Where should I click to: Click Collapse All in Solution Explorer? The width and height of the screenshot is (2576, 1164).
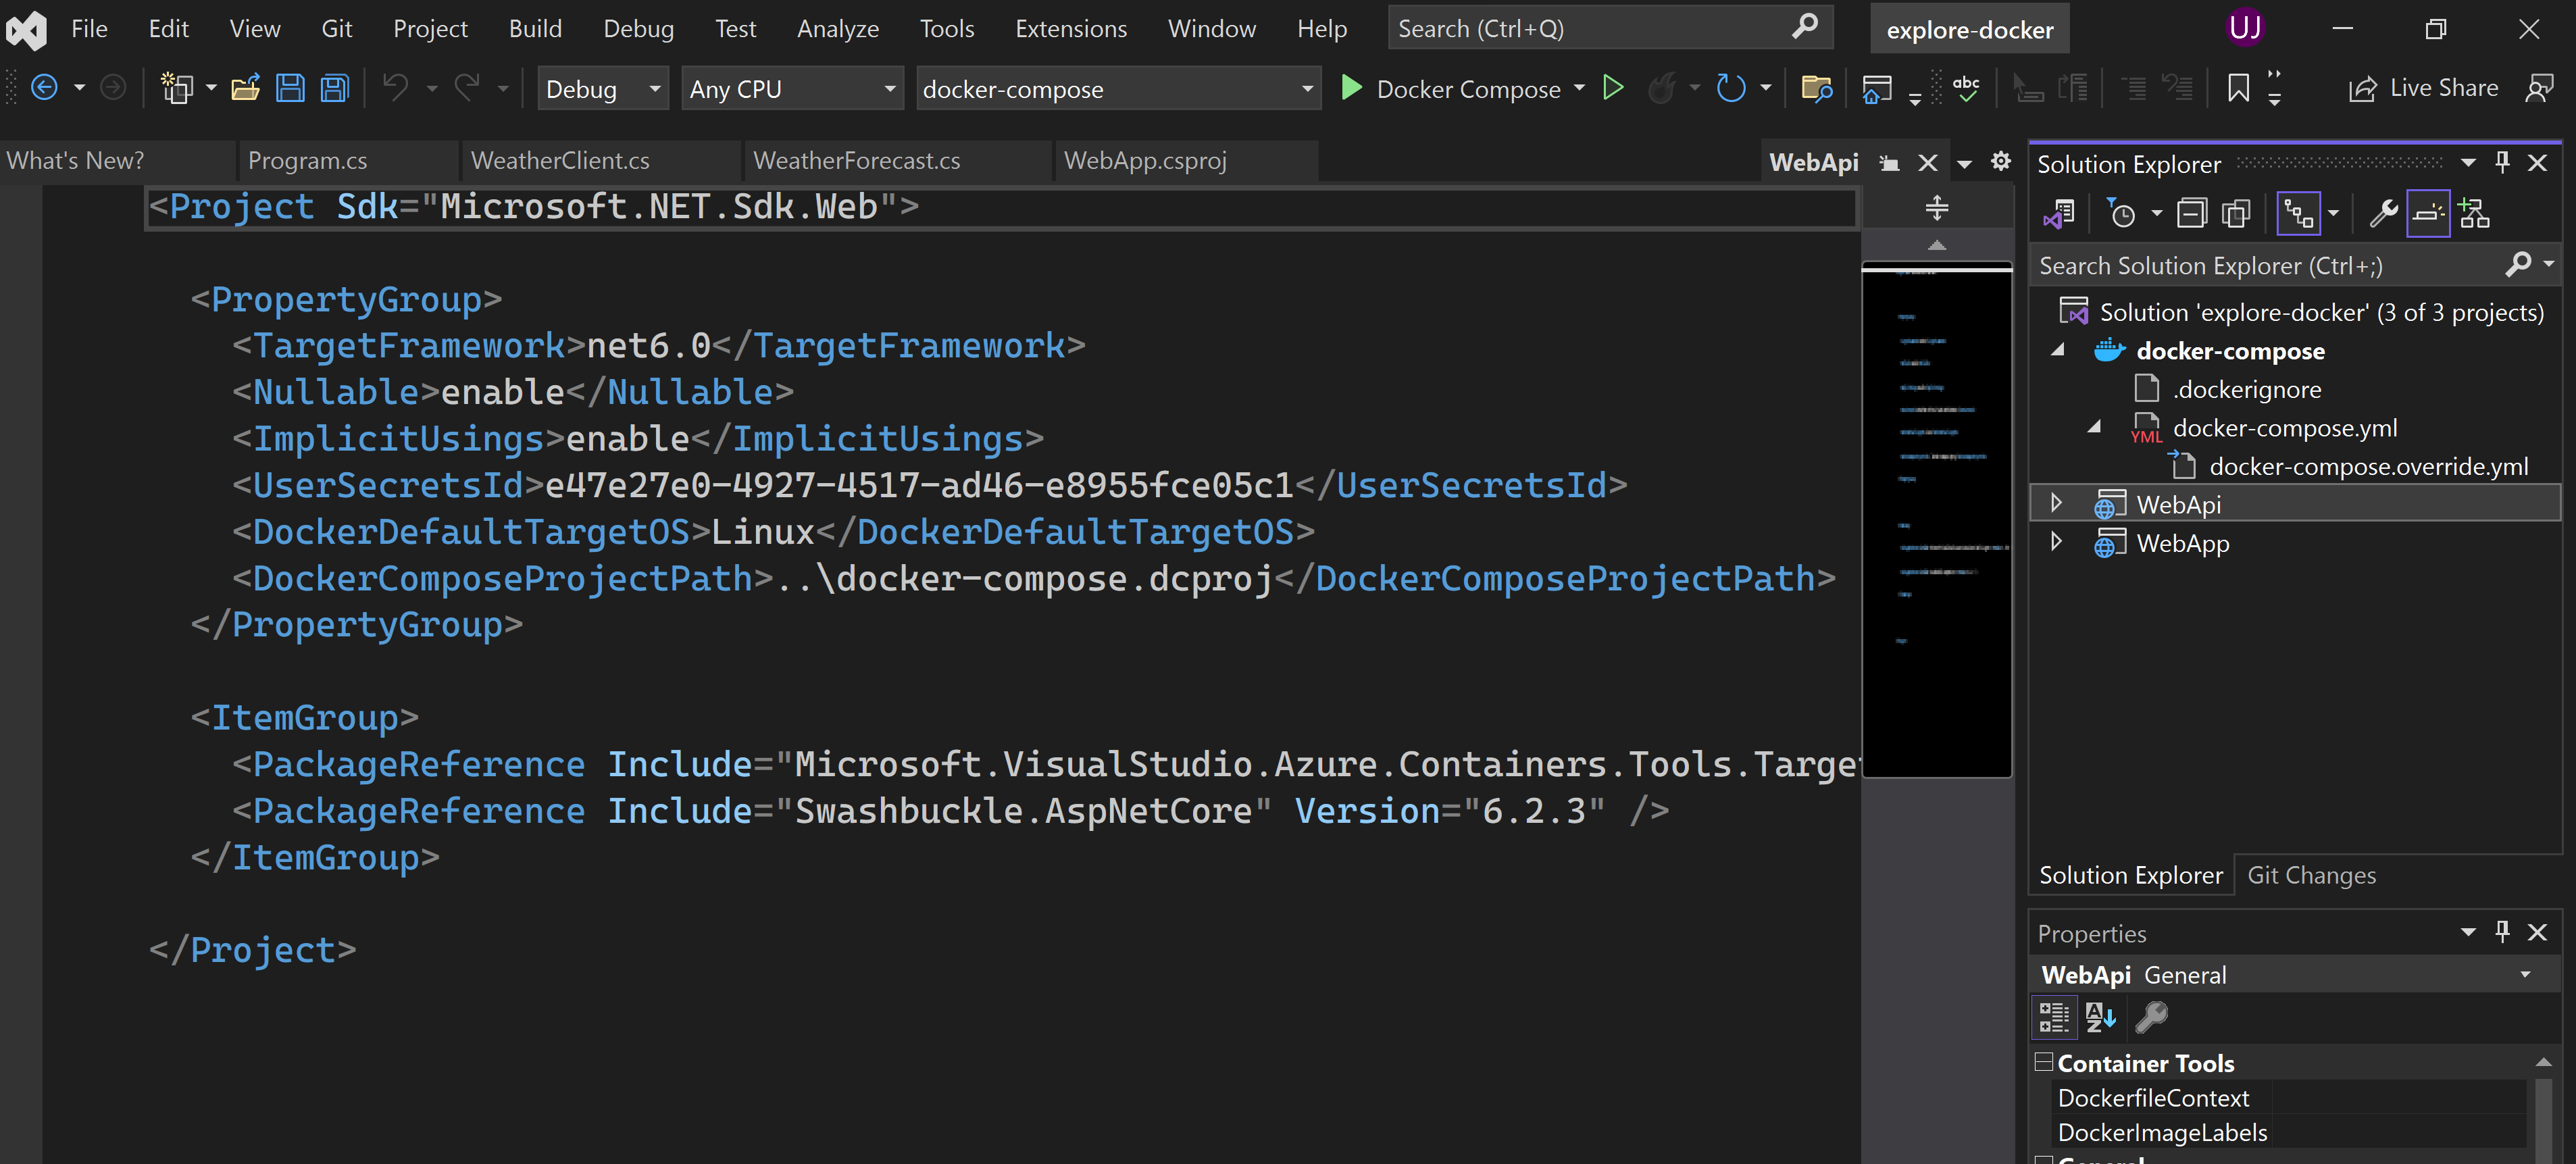tap(2191, 214)
